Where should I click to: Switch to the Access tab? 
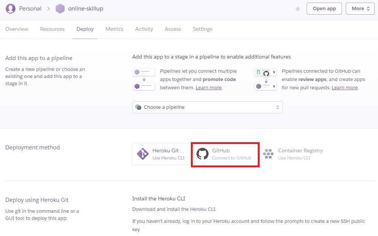pos(173,29)
